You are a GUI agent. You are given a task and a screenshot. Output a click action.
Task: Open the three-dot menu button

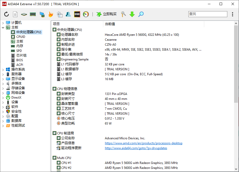(x=232, y=14)
